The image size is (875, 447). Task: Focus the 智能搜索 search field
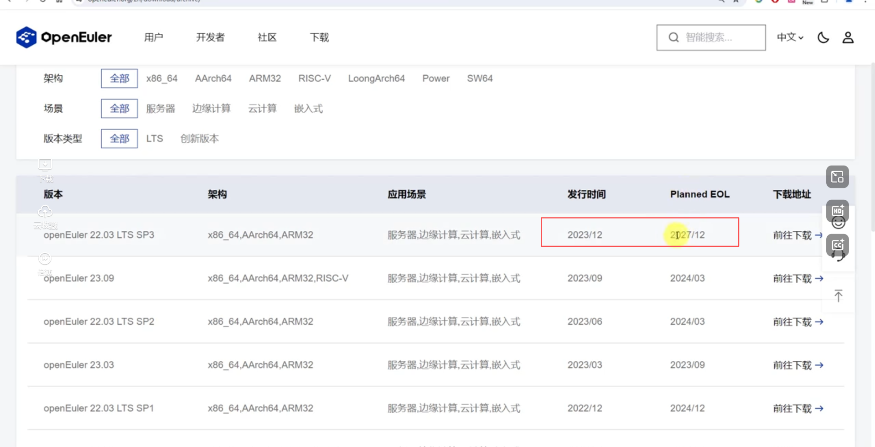711,37
